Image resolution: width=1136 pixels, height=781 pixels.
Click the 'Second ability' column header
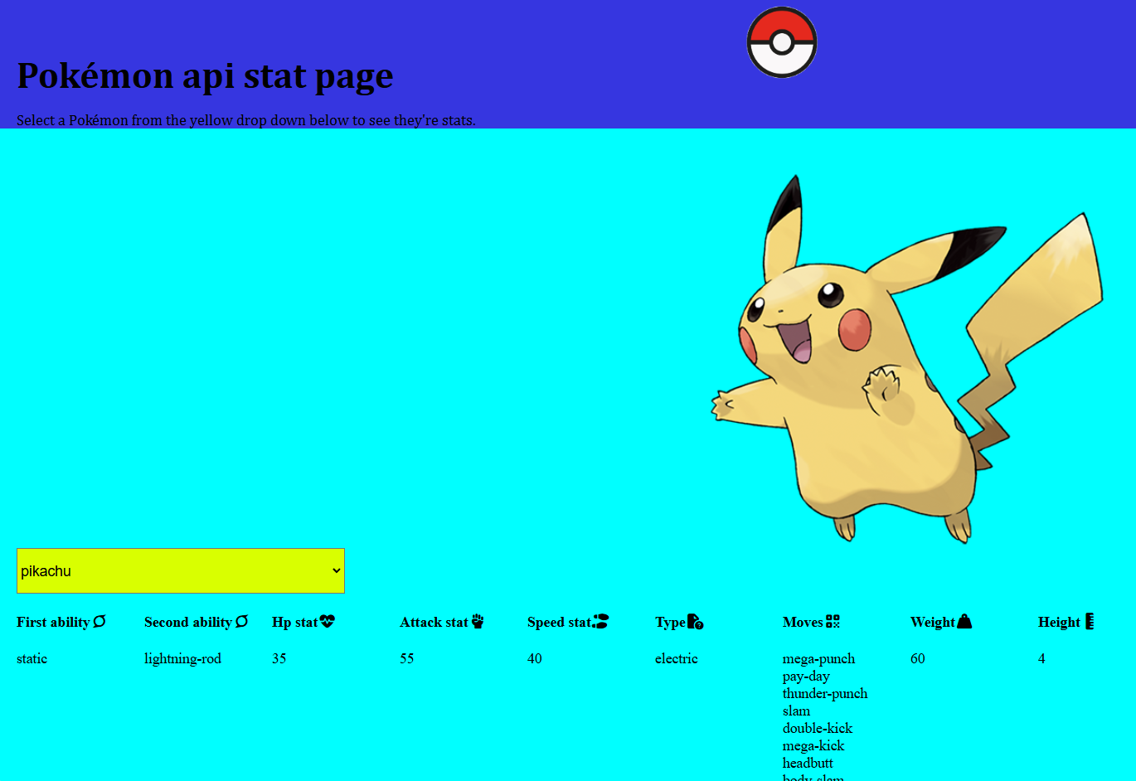(x=188, y=622)
